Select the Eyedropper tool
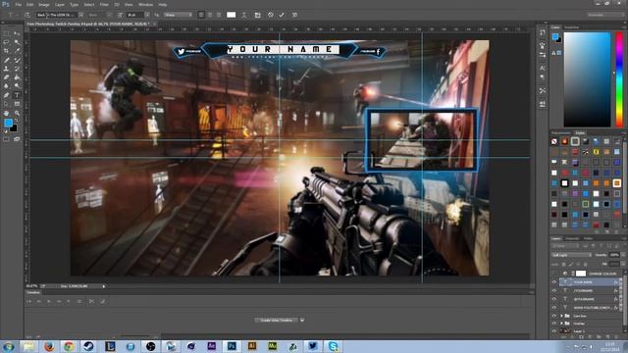The width and height of the screenshot is (628, 353). tap(17, 51)
